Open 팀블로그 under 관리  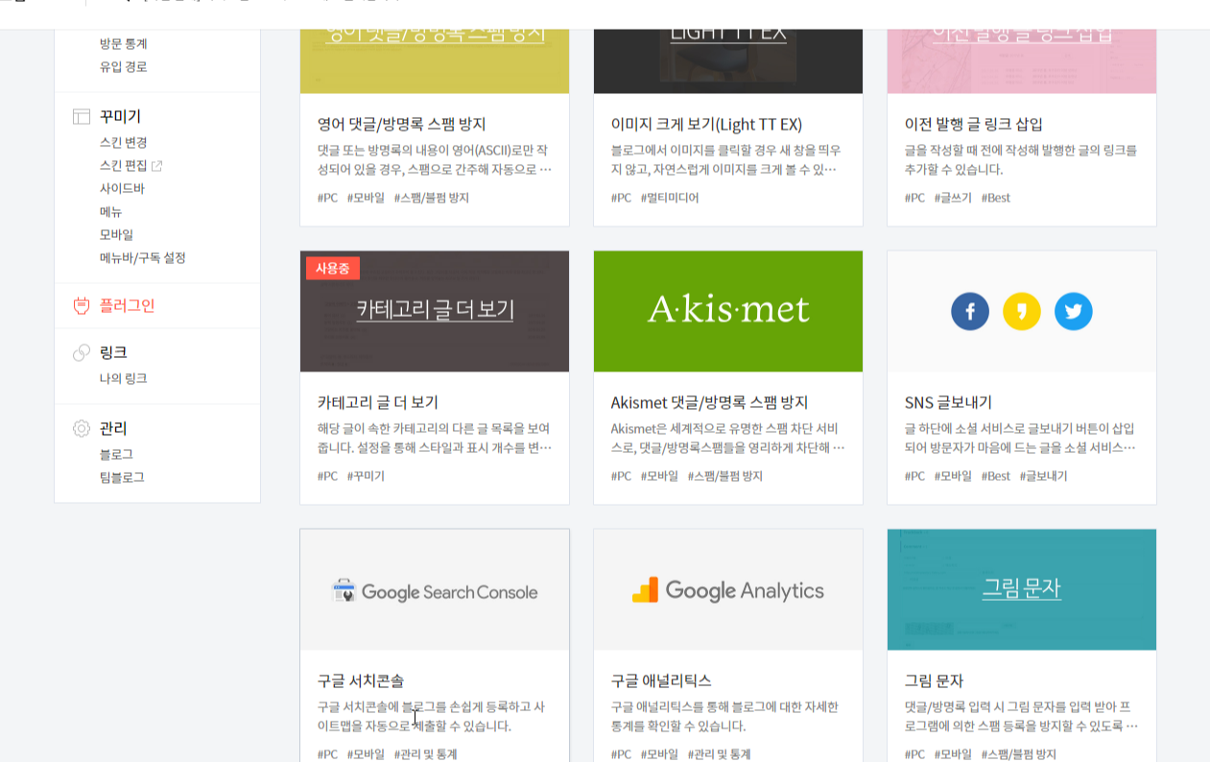point(122,478)
